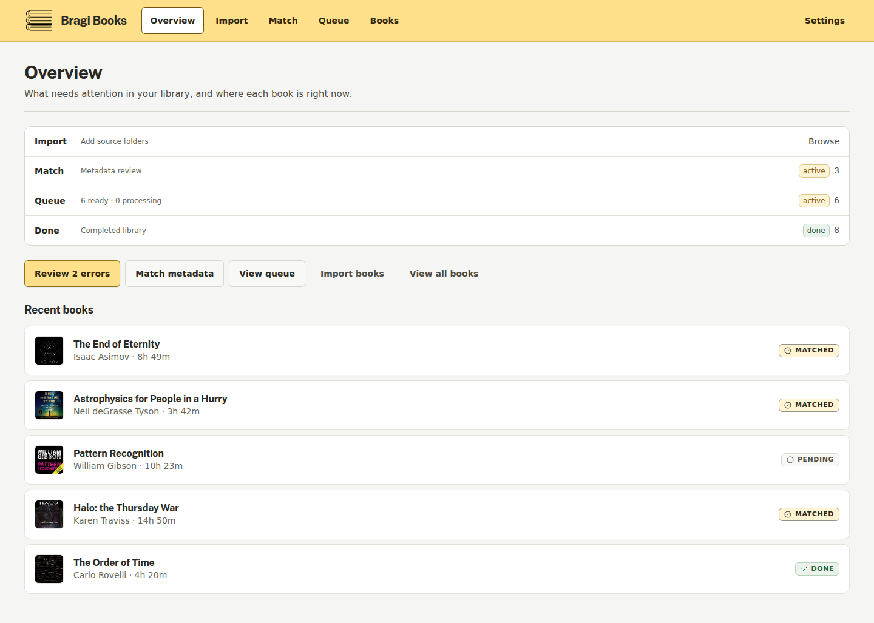Open the Queue navigation tab
The image size is (874, 623).
pos(334,21)
